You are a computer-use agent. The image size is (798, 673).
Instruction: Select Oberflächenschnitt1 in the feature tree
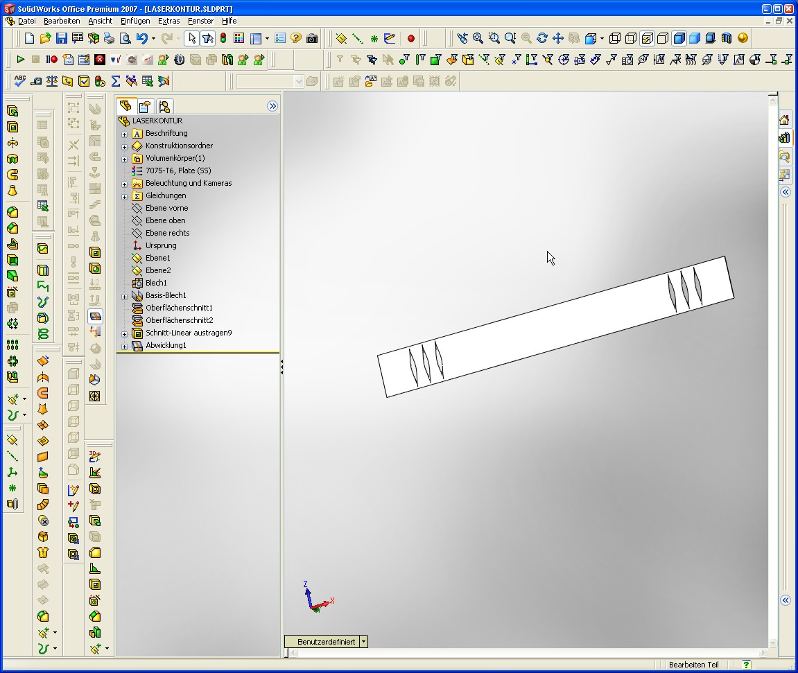pyautogui.click(x=179, y=308)
